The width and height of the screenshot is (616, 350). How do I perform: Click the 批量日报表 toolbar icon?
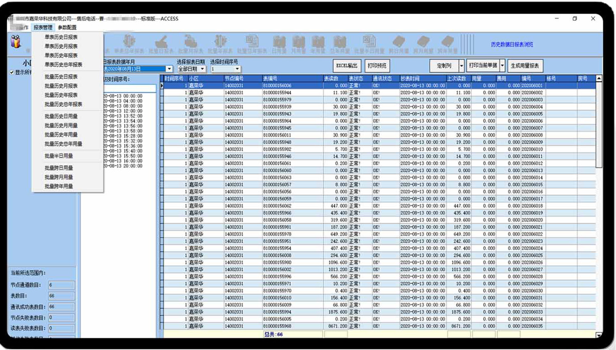[x=160, y=44]
